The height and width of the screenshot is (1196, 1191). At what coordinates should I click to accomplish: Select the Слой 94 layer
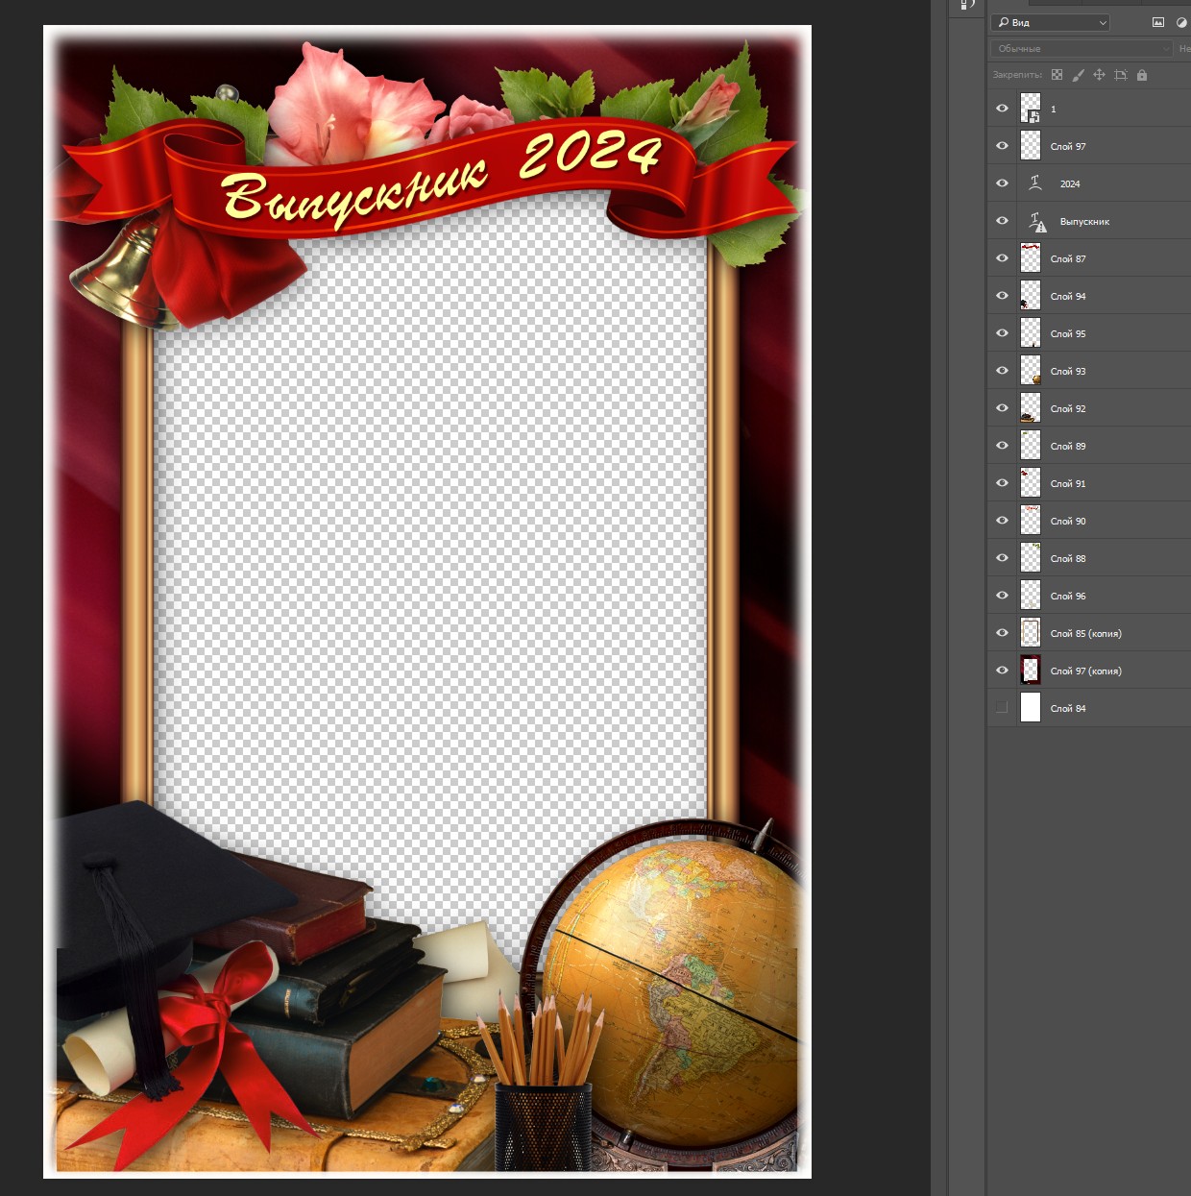click(1068, 296)
